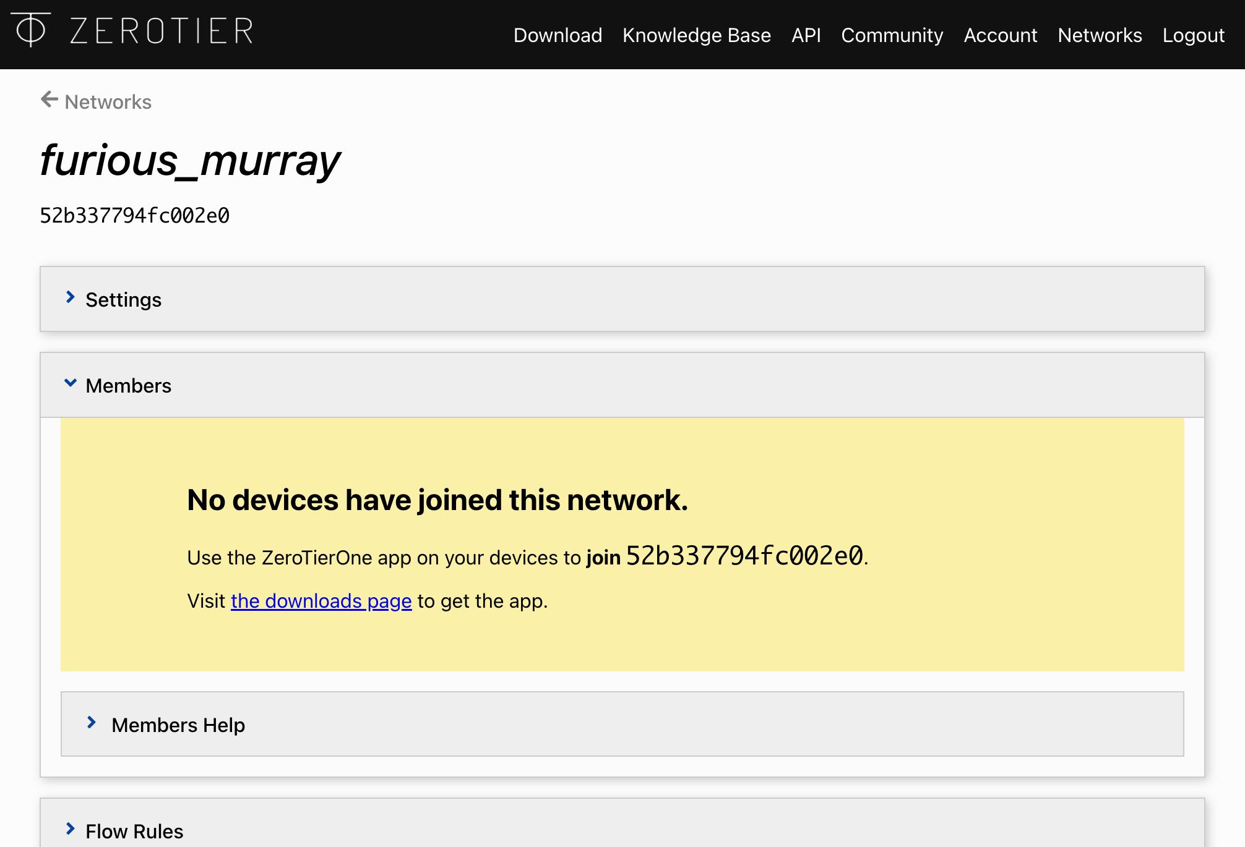The image size is (1245, 847).
Task: Expand the Settings section chevron
Action: pyautogui.click(x=71, y=298)
